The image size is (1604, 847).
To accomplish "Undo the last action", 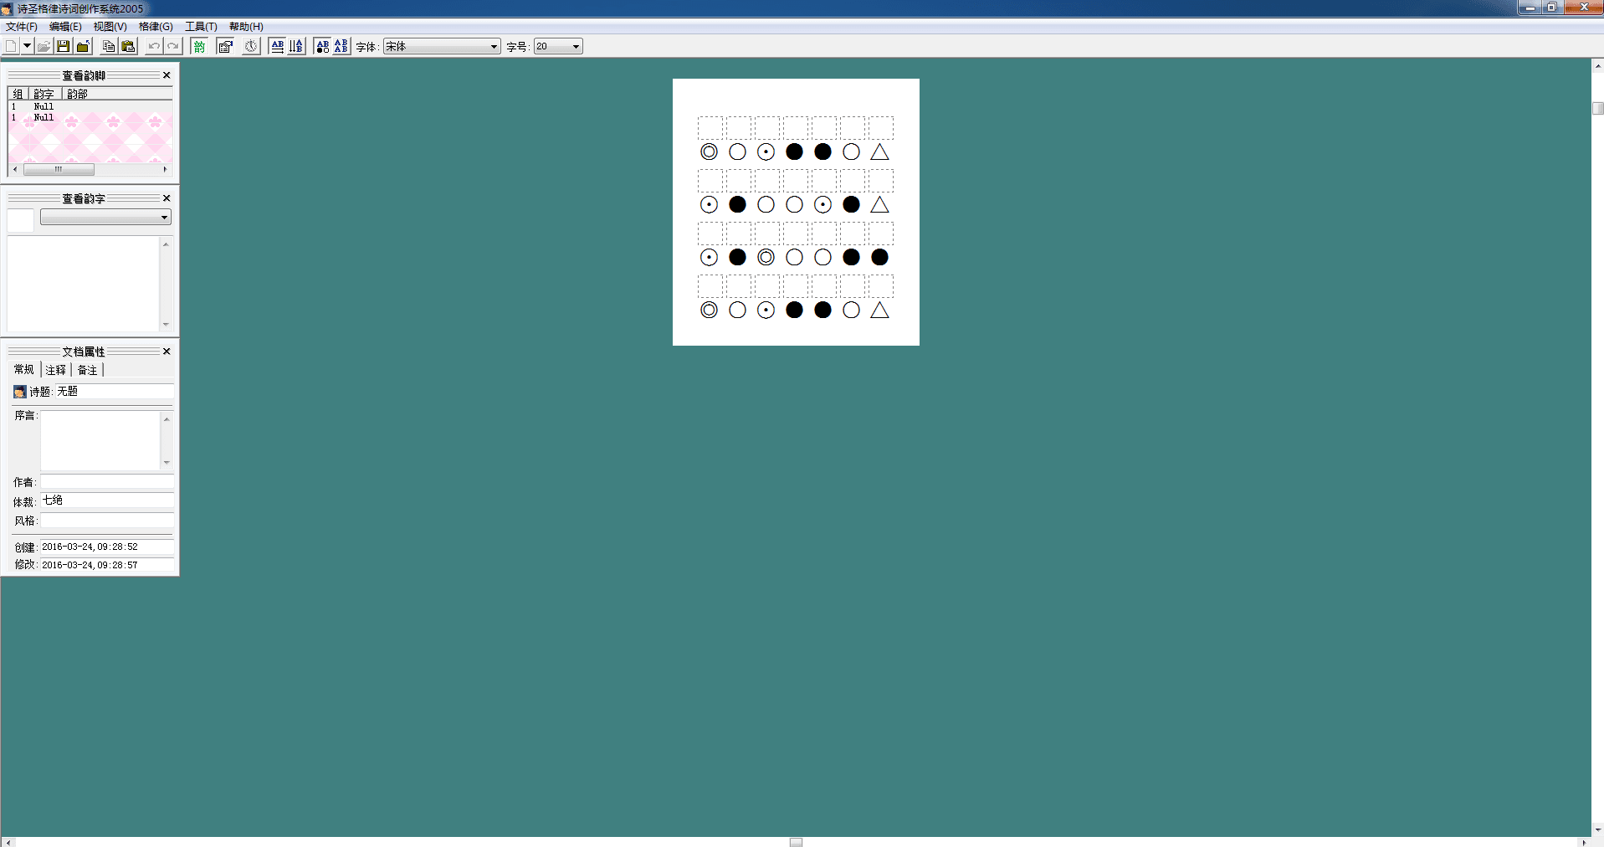I will coord(154,46).
